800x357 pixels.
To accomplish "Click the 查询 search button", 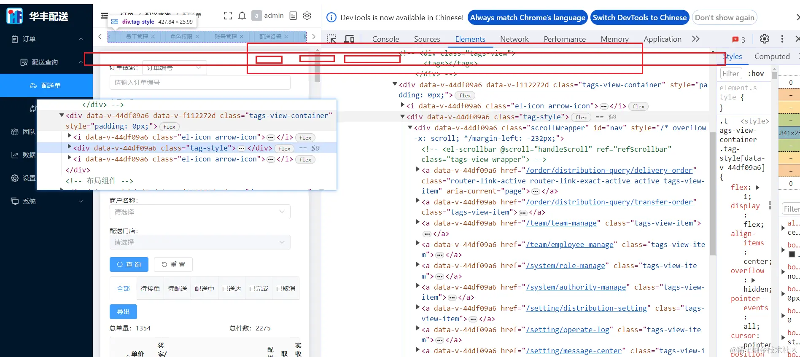I will click(x=129, y=264).
